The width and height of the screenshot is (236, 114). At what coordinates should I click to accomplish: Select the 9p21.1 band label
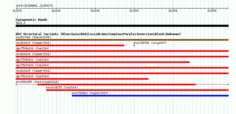(21, 23)
